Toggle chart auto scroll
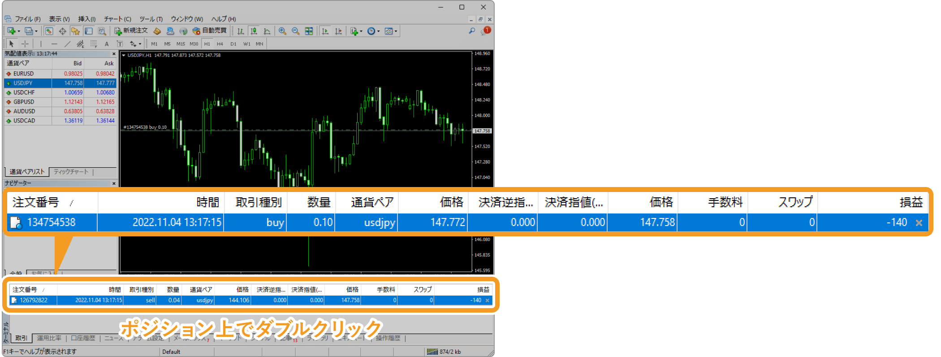 pos(325,31)
